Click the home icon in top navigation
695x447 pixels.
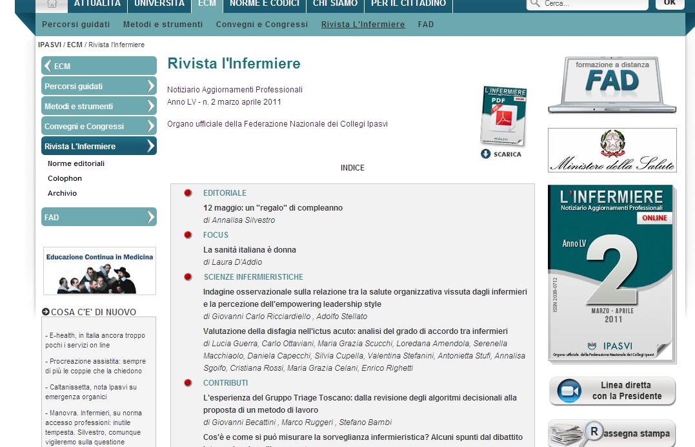pyautogui.click(x=52, y=4)
